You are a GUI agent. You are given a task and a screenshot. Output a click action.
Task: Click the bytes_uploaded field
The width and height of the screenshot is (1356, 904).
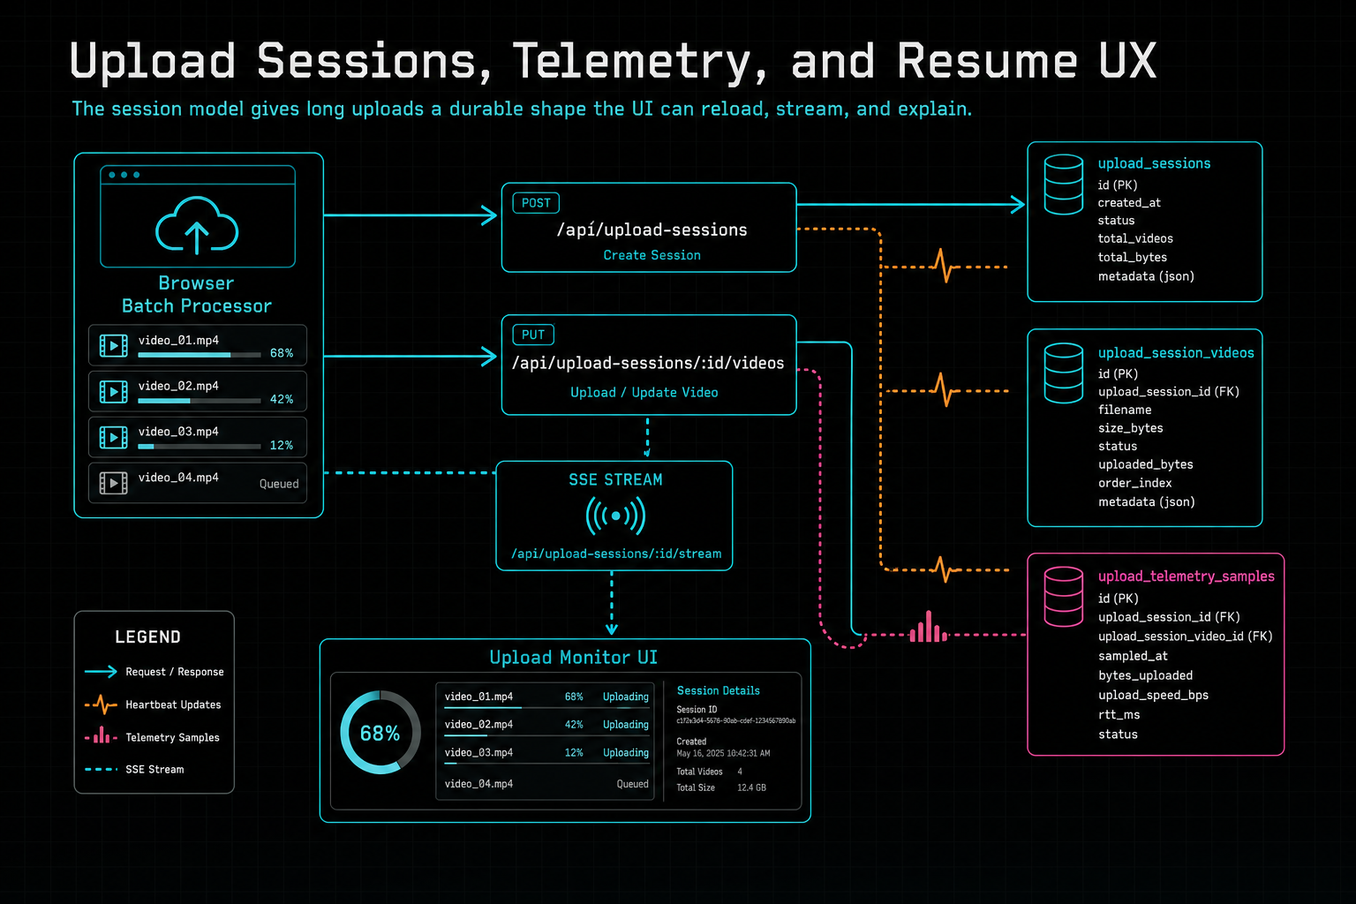click(x=1145, y=675)
